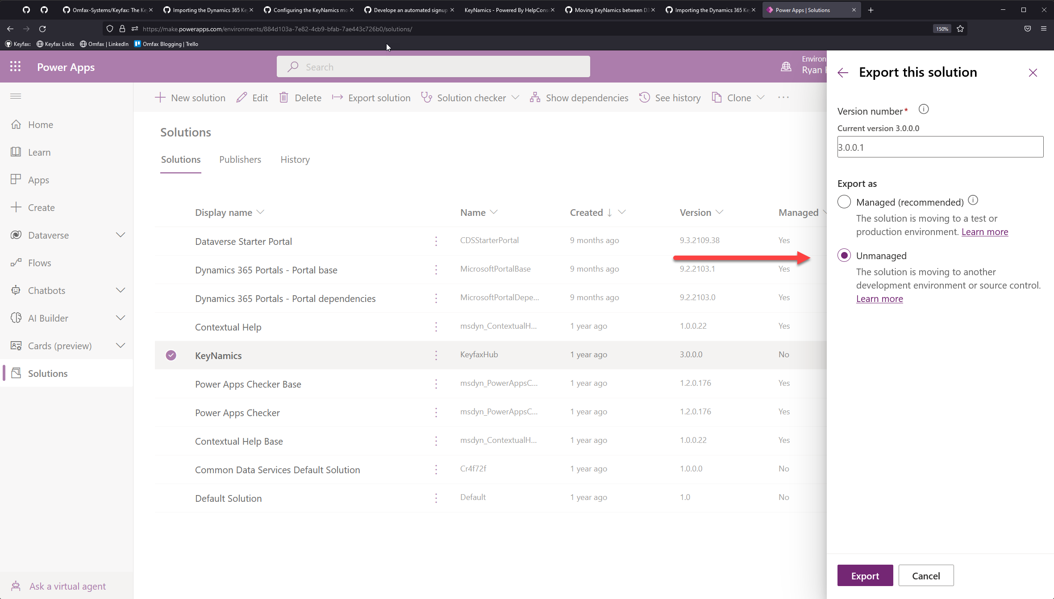Switch to the History tab
1054x599 pixels.
[x=295, y=160]
